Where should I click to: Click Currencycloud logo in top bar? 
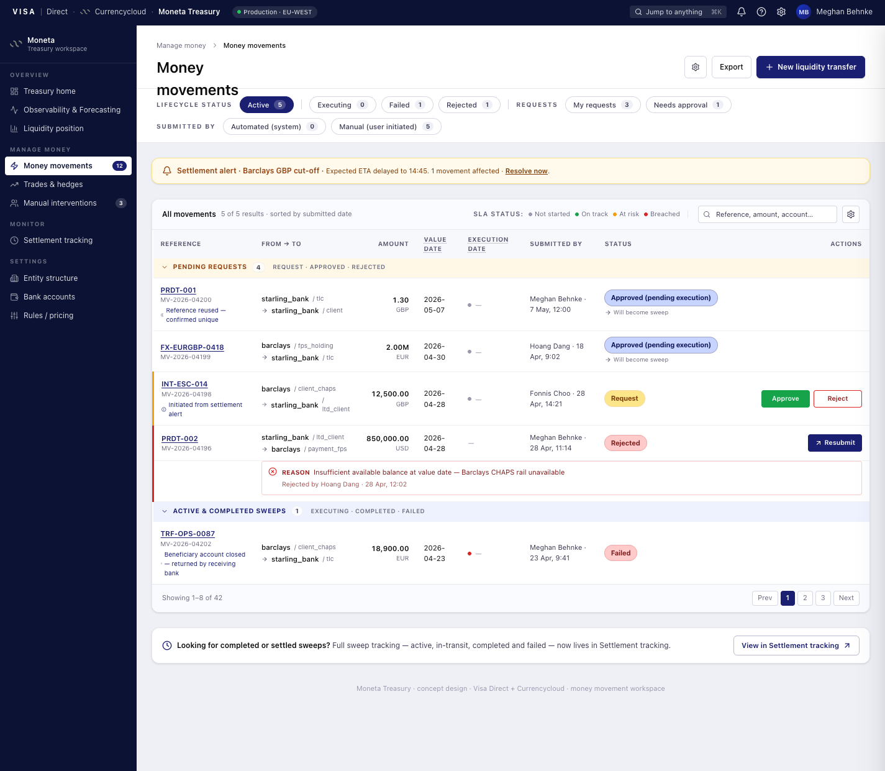click(85, 12)
